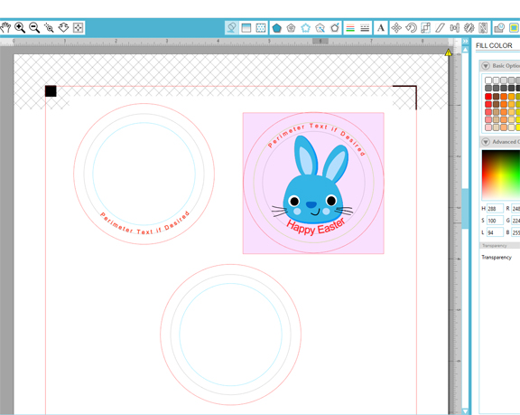This screenshot has width=520, height=415.
Task: Click the S saturation value field
Action: point(495,221)
